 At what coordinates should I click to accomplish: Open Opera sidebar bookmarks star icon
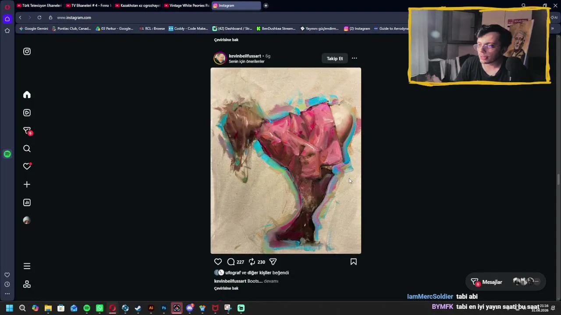coord(7,31)
